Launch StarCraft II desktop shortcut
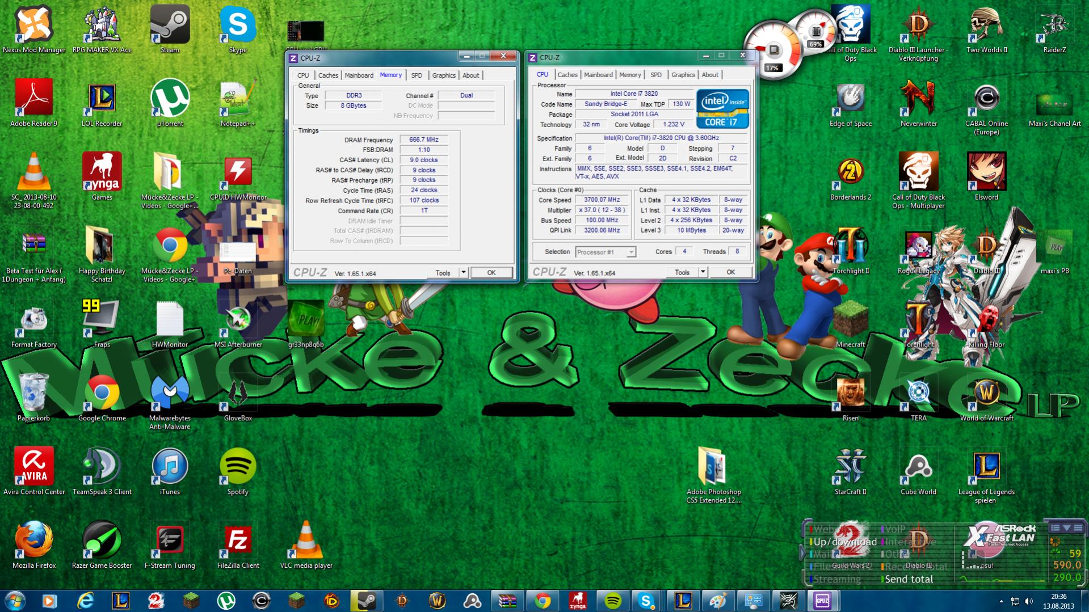The height and width of the screenshot is (612, 1089). (x=850, y=471)
